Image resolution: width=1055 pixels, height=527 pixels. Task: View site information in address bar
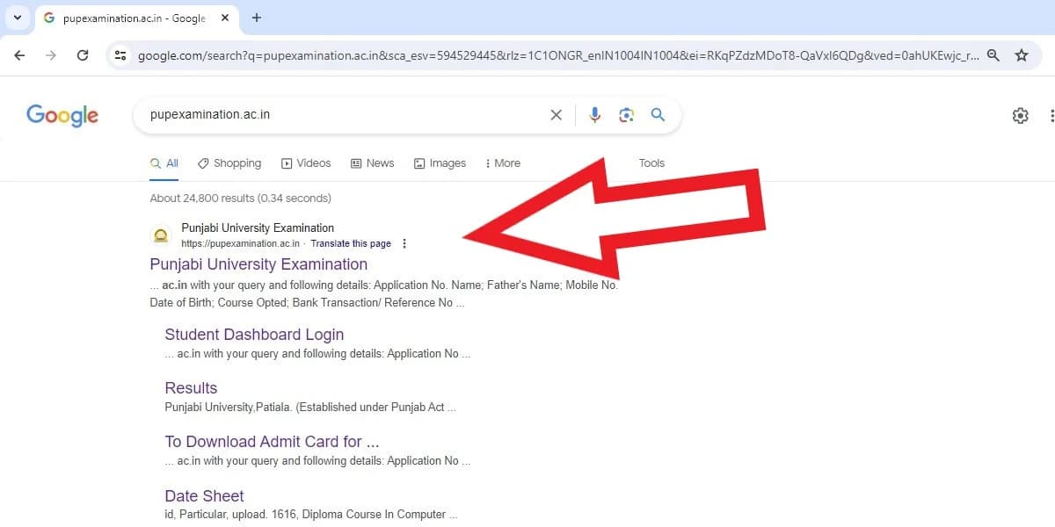click(121, 55)
